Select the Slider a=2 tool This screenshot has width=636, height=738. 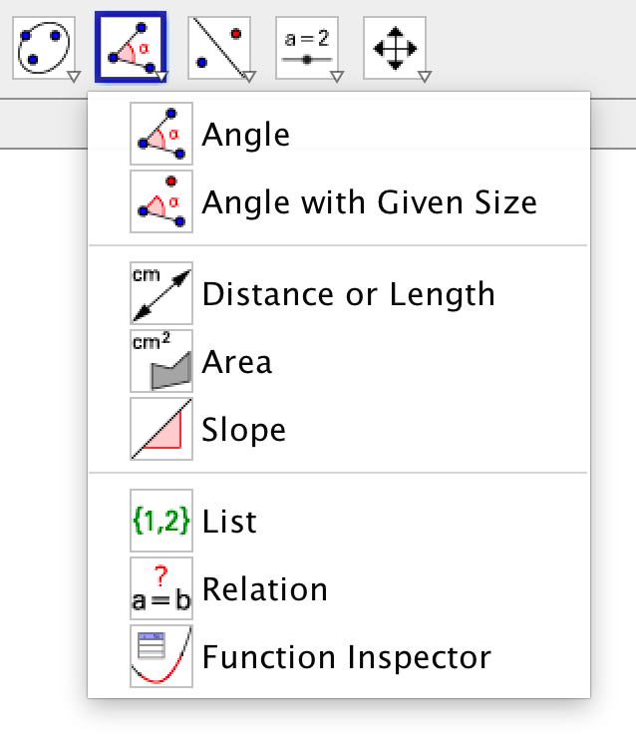click(x=307, y=48)
